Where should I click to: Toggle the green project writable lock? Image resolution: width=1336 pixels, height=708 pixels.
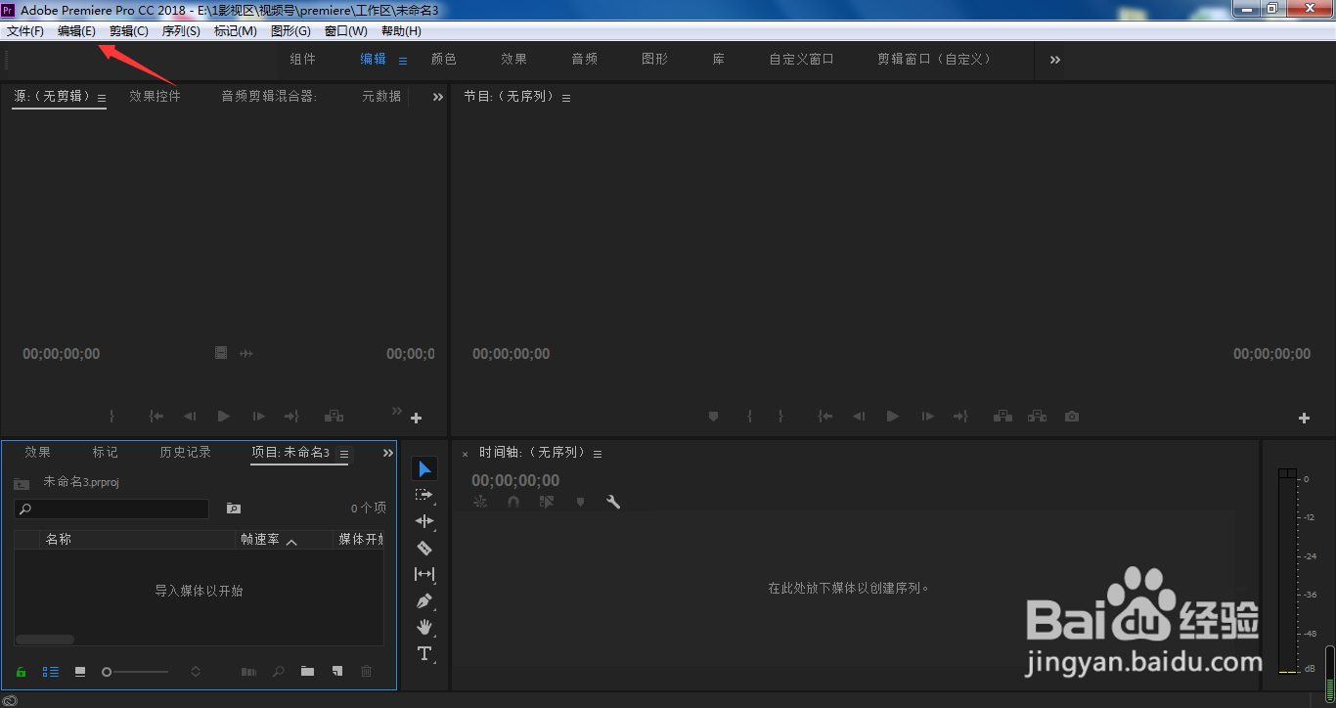(x=22, y=672)
